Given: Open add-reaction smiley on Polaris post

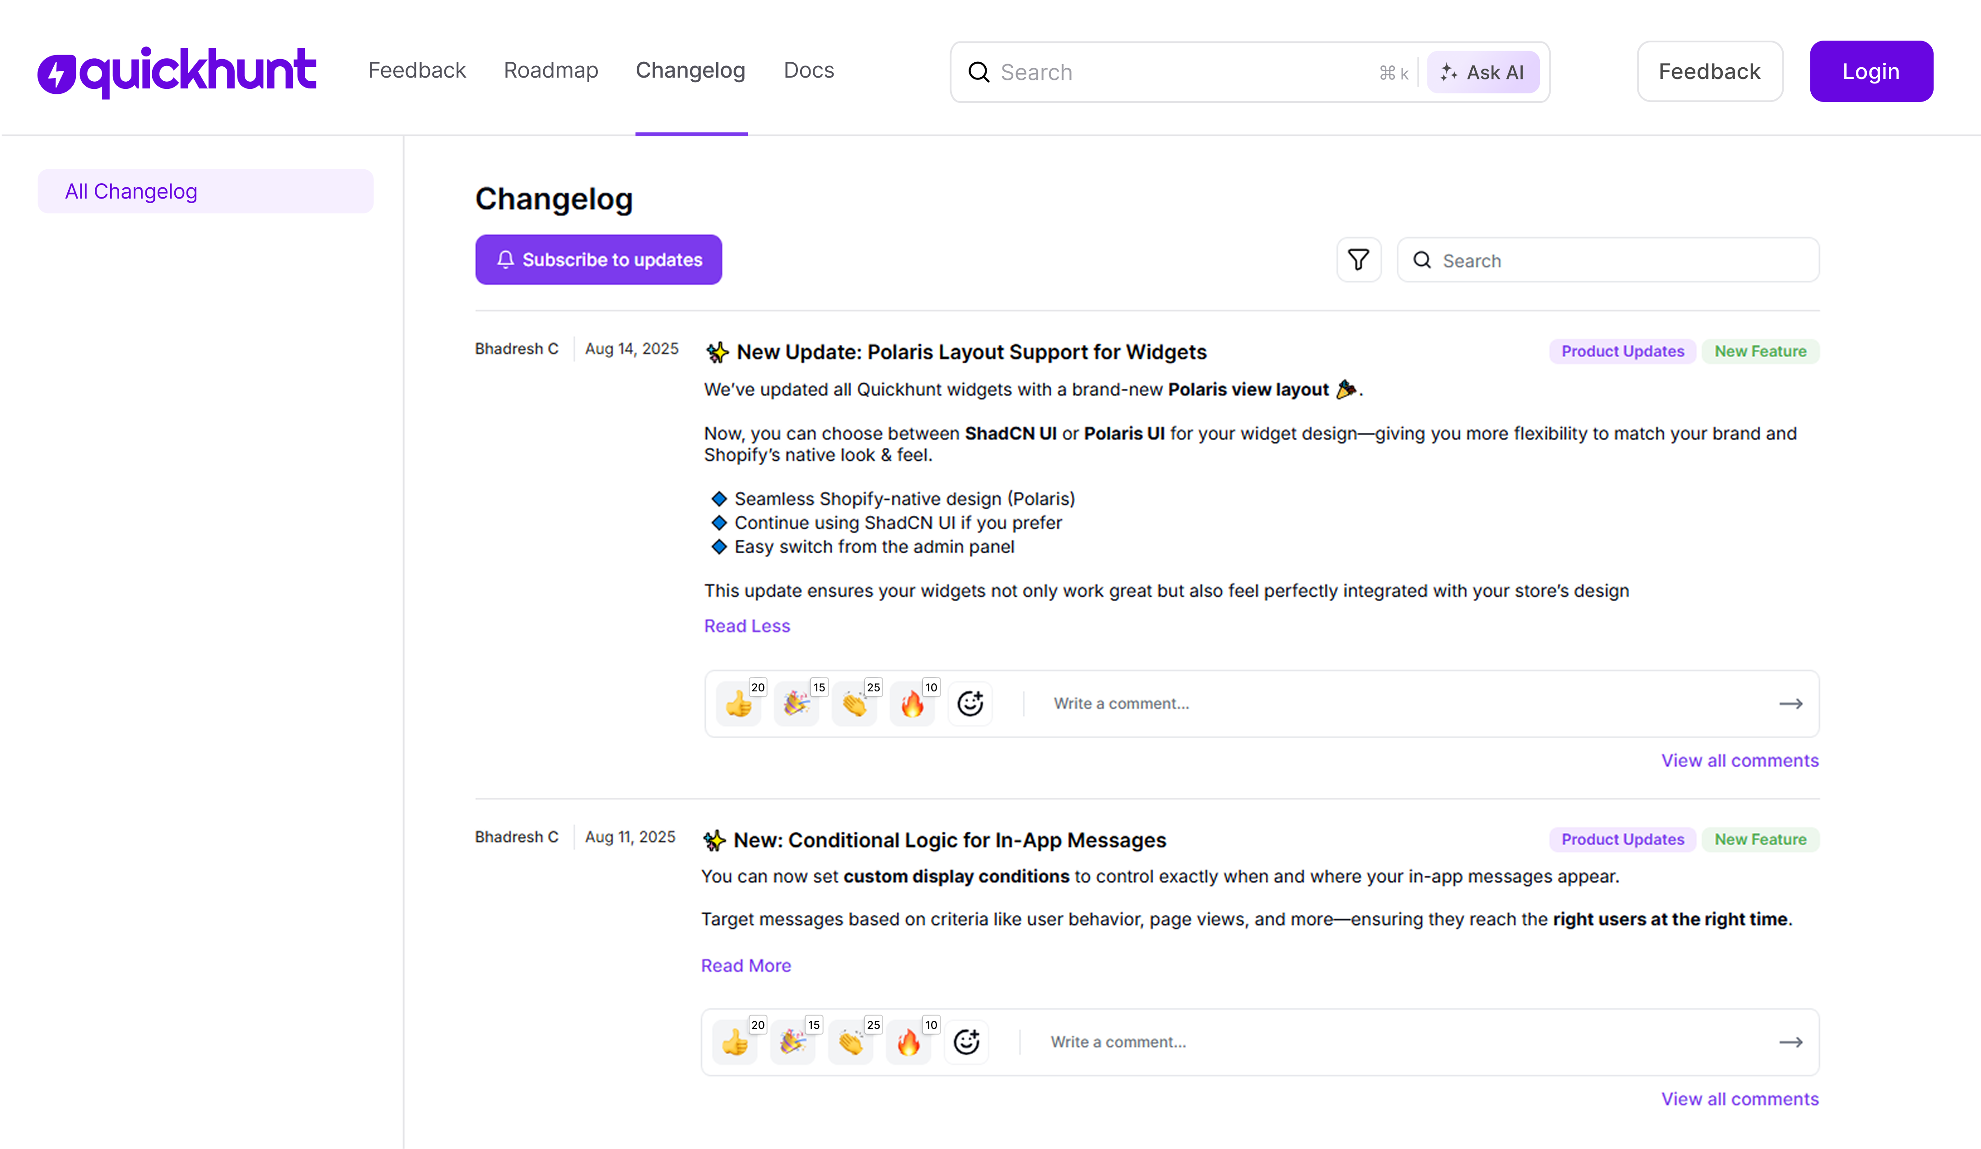Looking at the screenshot, I should point(970,704).
